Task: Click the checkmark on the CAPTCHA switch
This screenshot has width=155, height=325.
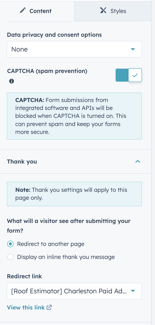Action: (x=135, y=75)
